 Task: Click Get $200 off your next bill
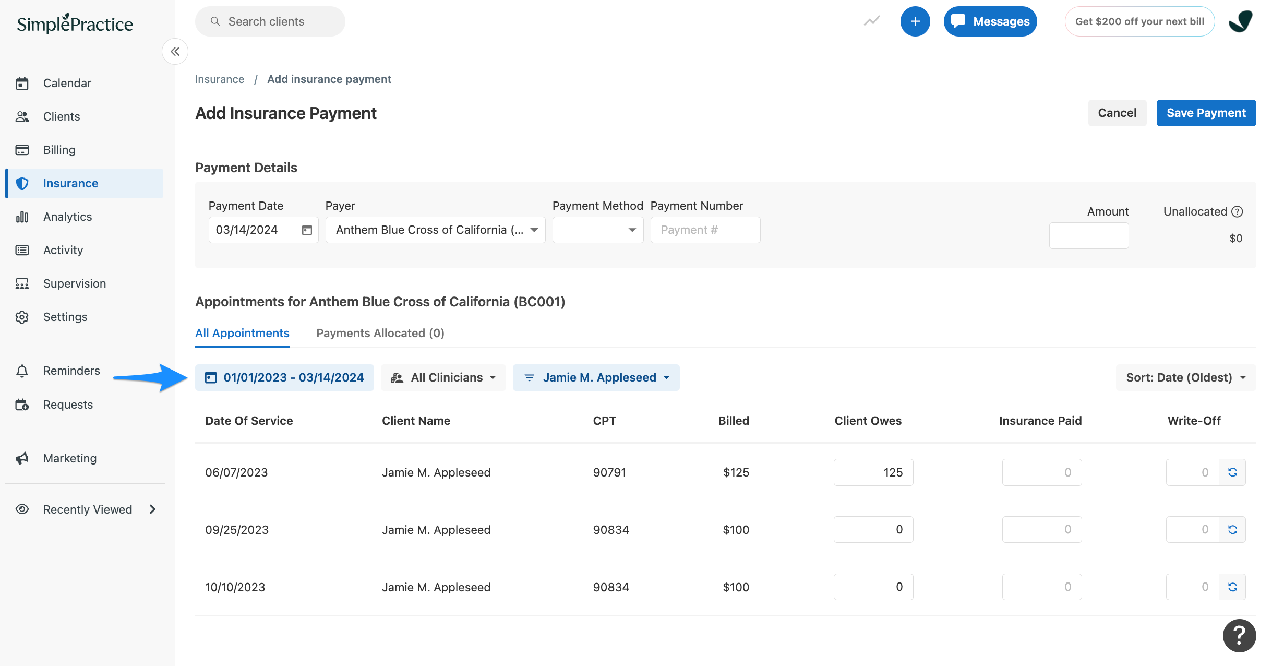[x=1139, y=21]
